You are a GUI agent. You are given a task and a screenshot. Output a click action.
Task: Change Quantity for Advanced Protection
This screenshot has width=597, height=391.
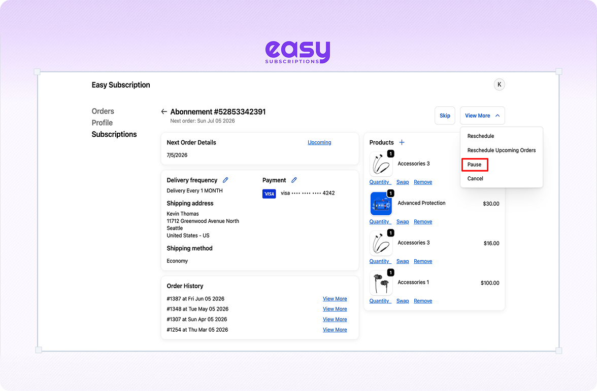[380, 221]
